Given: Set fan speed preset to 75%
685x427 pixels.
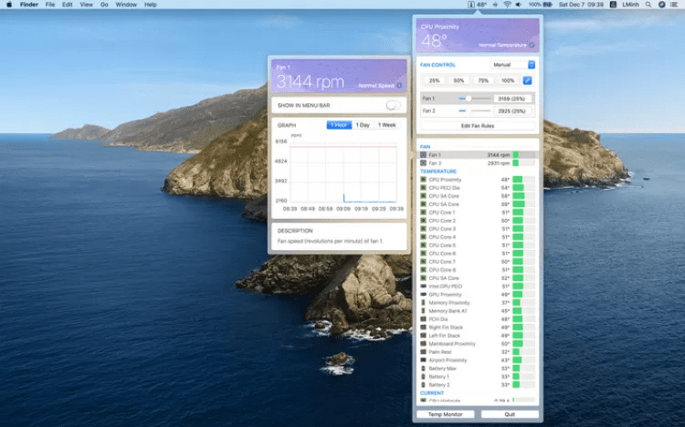Looking at the screenshot, I should coord(483,81).
